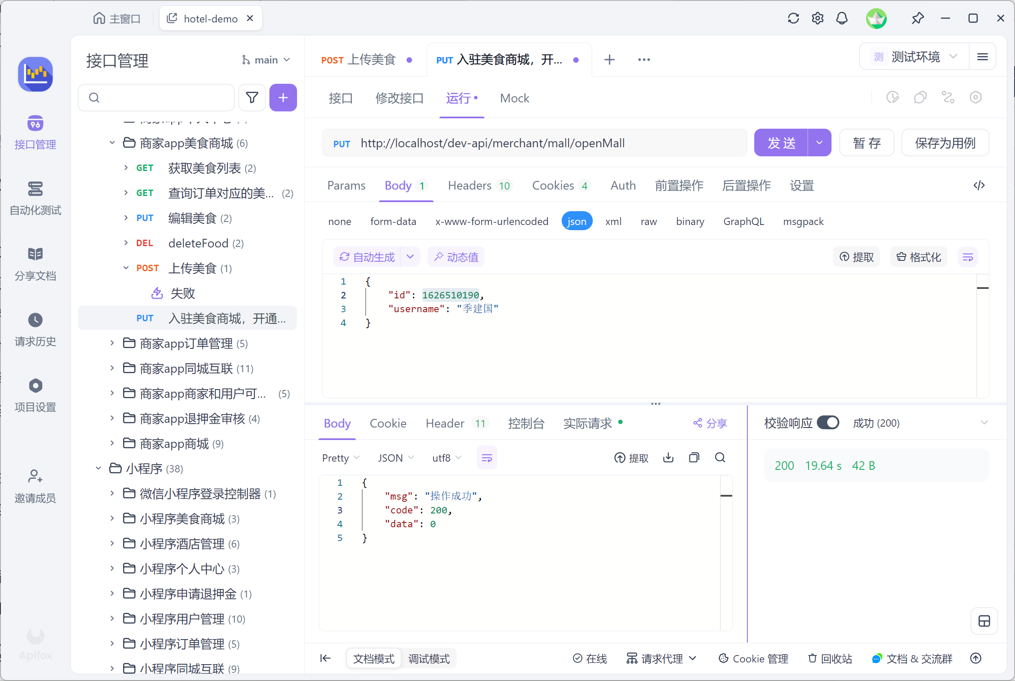The height and width of the screenshot is (681, 1015).
Task: Expand the 商家app订单管理 folder
Action: pos(112,343)
